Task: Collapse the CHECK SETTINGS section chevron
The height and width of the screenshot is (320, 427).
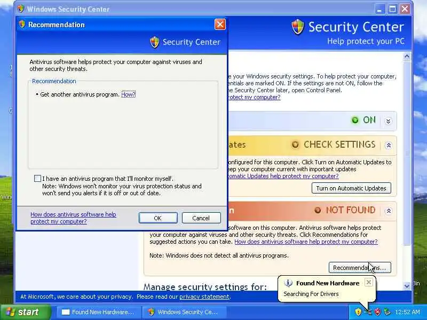Action: click(x=389, y=145)
